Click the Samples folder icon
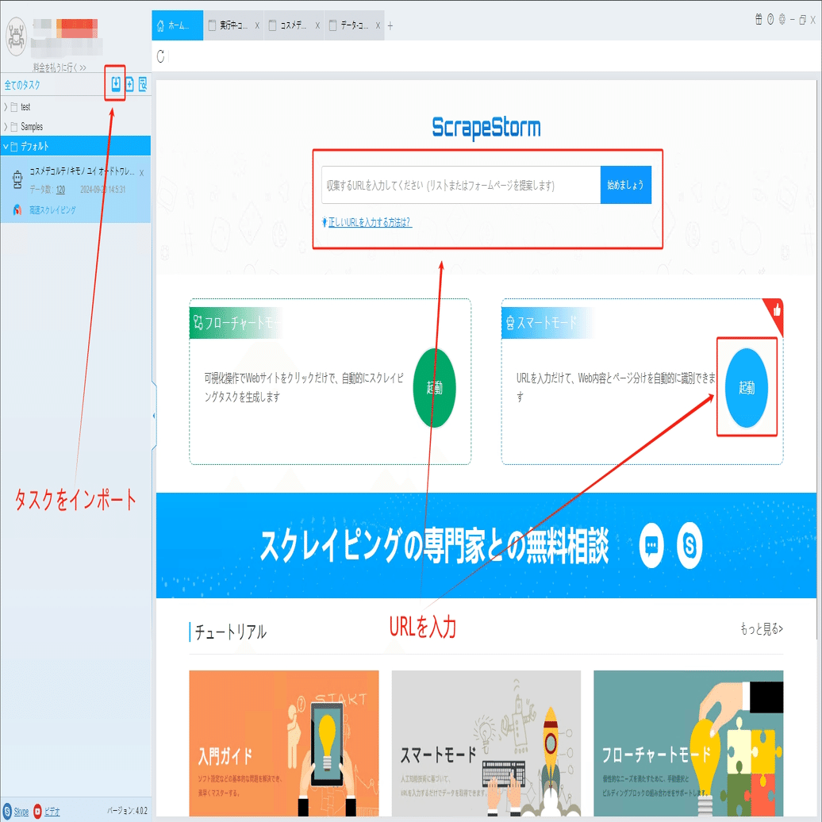 [x=14, y=127]
